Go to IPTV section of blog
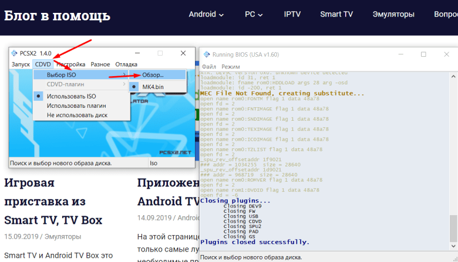 (x=292, y=14)
